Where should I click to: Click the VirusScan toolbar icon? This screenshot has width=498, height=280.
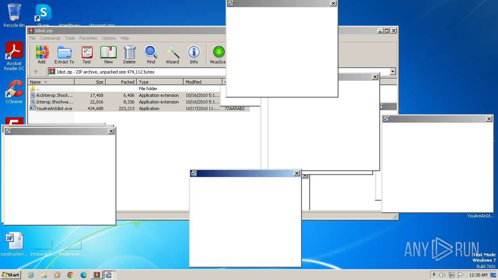tap(217, 54)
